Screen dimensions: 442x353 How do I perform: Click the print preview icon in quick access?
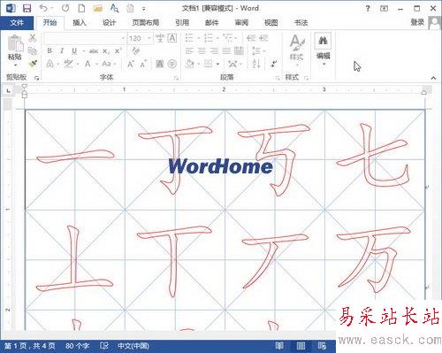[114, 8]
